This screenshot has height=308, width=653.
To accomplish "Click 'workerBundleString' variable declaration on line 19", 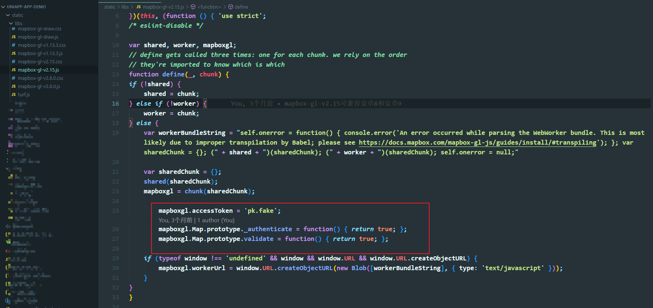I will [192, 133].
